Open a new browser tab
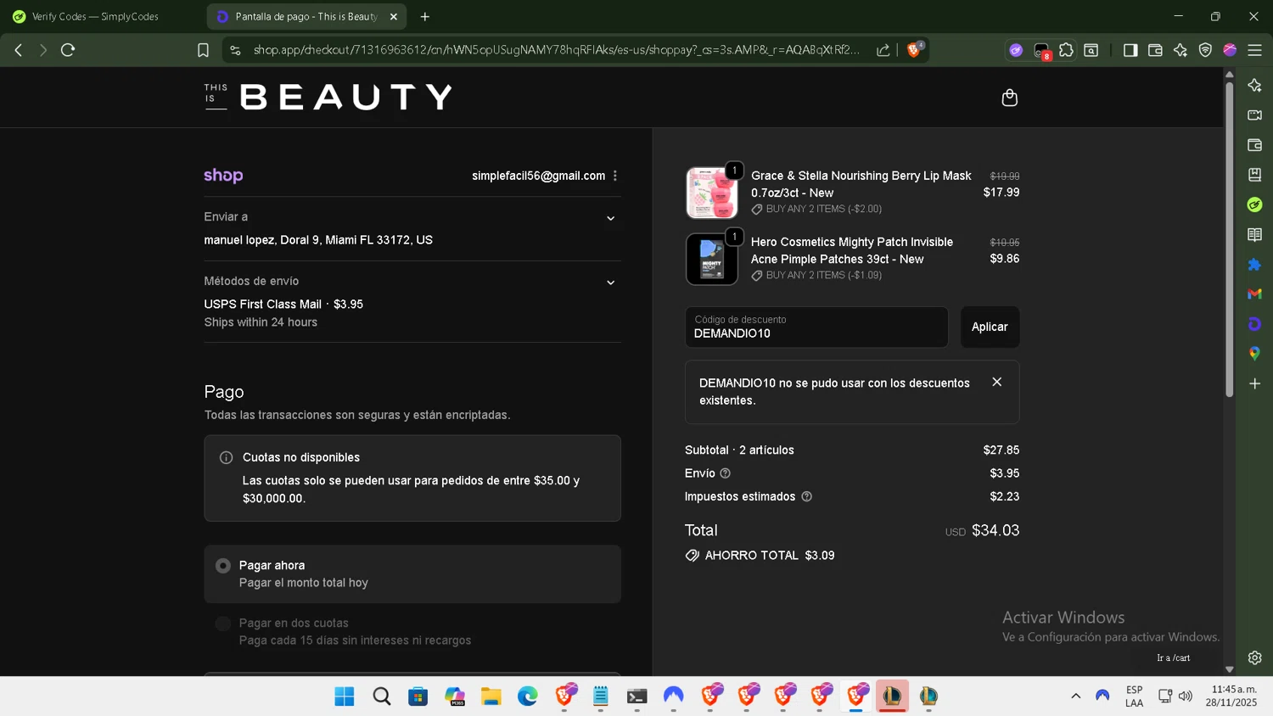 [425, 16]
